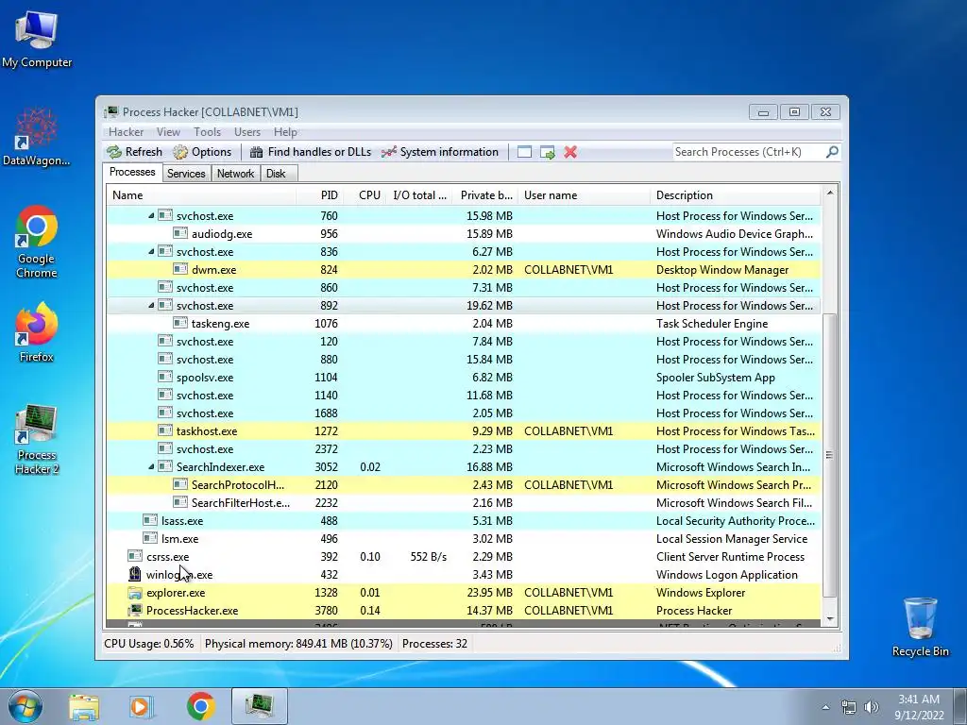The width and height of the screenshot is (967, 725).
Task: Select the SearchProtocolHost process row
Action: (464, 484)
